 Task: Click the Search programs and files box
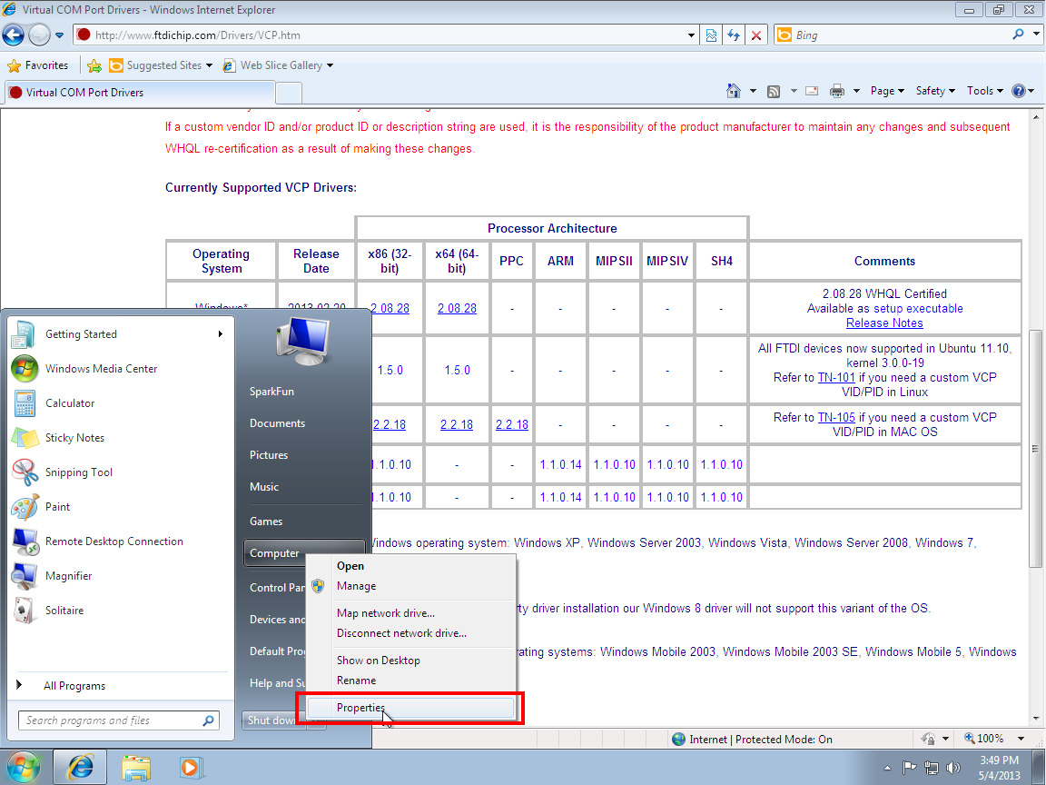point(119,720)
